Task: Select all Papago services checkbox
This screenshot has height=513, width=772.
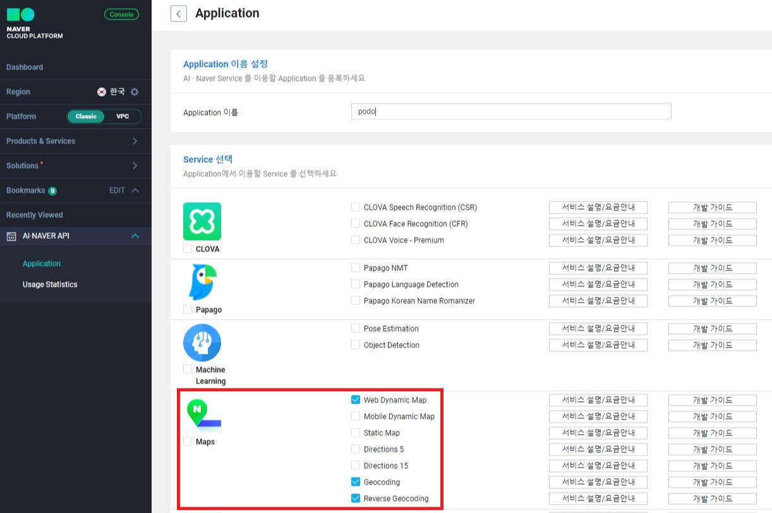Action: pyautogui.click(x=188, y=310)
